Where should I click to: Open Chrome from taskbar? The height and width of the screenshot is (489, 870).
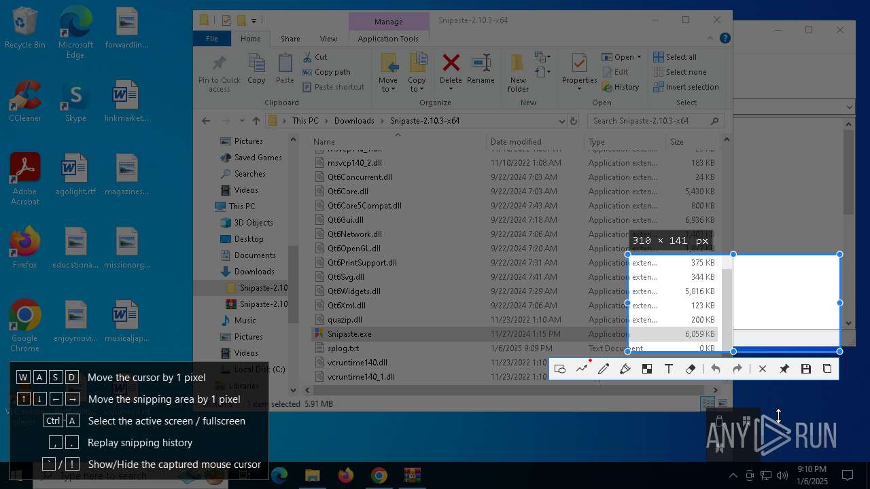(x=379, y=475)
